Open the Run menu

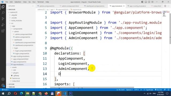(34, 2)
